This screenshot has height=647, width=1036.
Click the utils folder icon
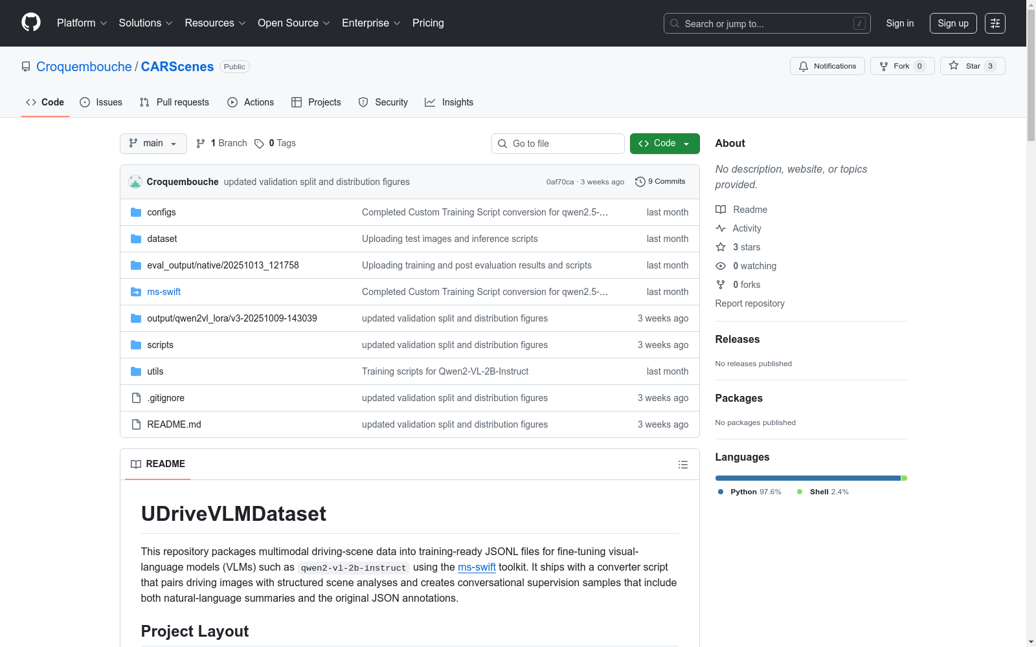[x=136, y=371]
